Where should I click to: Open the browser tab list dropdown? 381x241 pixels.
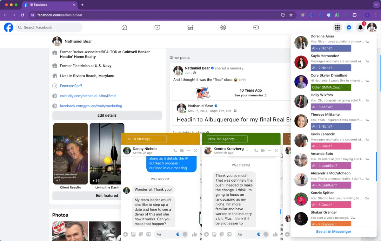pos(376,5)
